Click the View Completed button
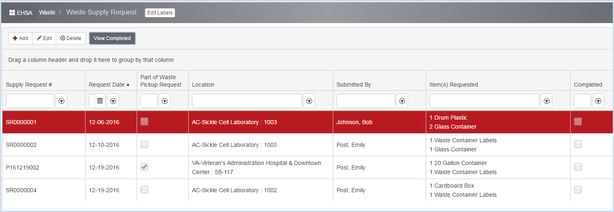This screenshot has height=212, width=614. (112, 38)
